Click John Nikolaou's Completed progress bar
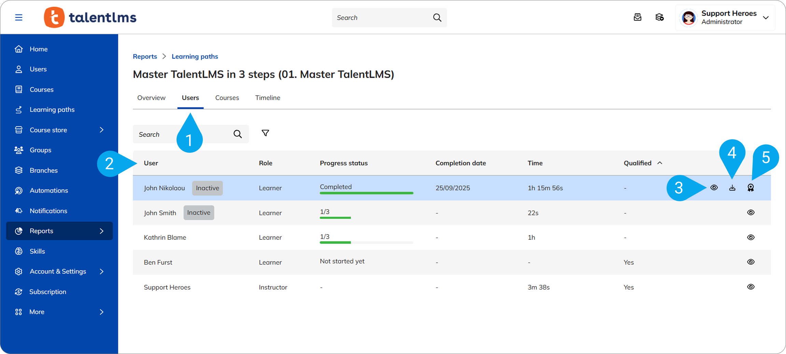This screenshot has height=354, width=786. coord(366,193)
